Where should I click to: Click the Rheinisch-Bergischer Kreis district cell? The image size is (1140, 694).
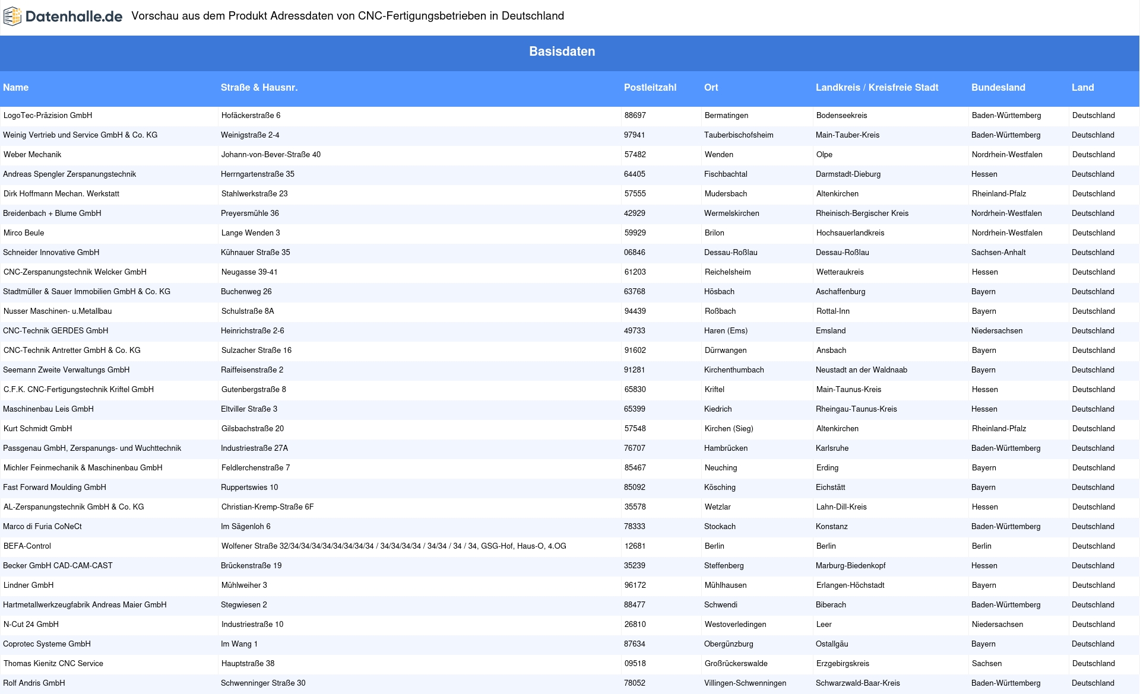coord(862,213)
